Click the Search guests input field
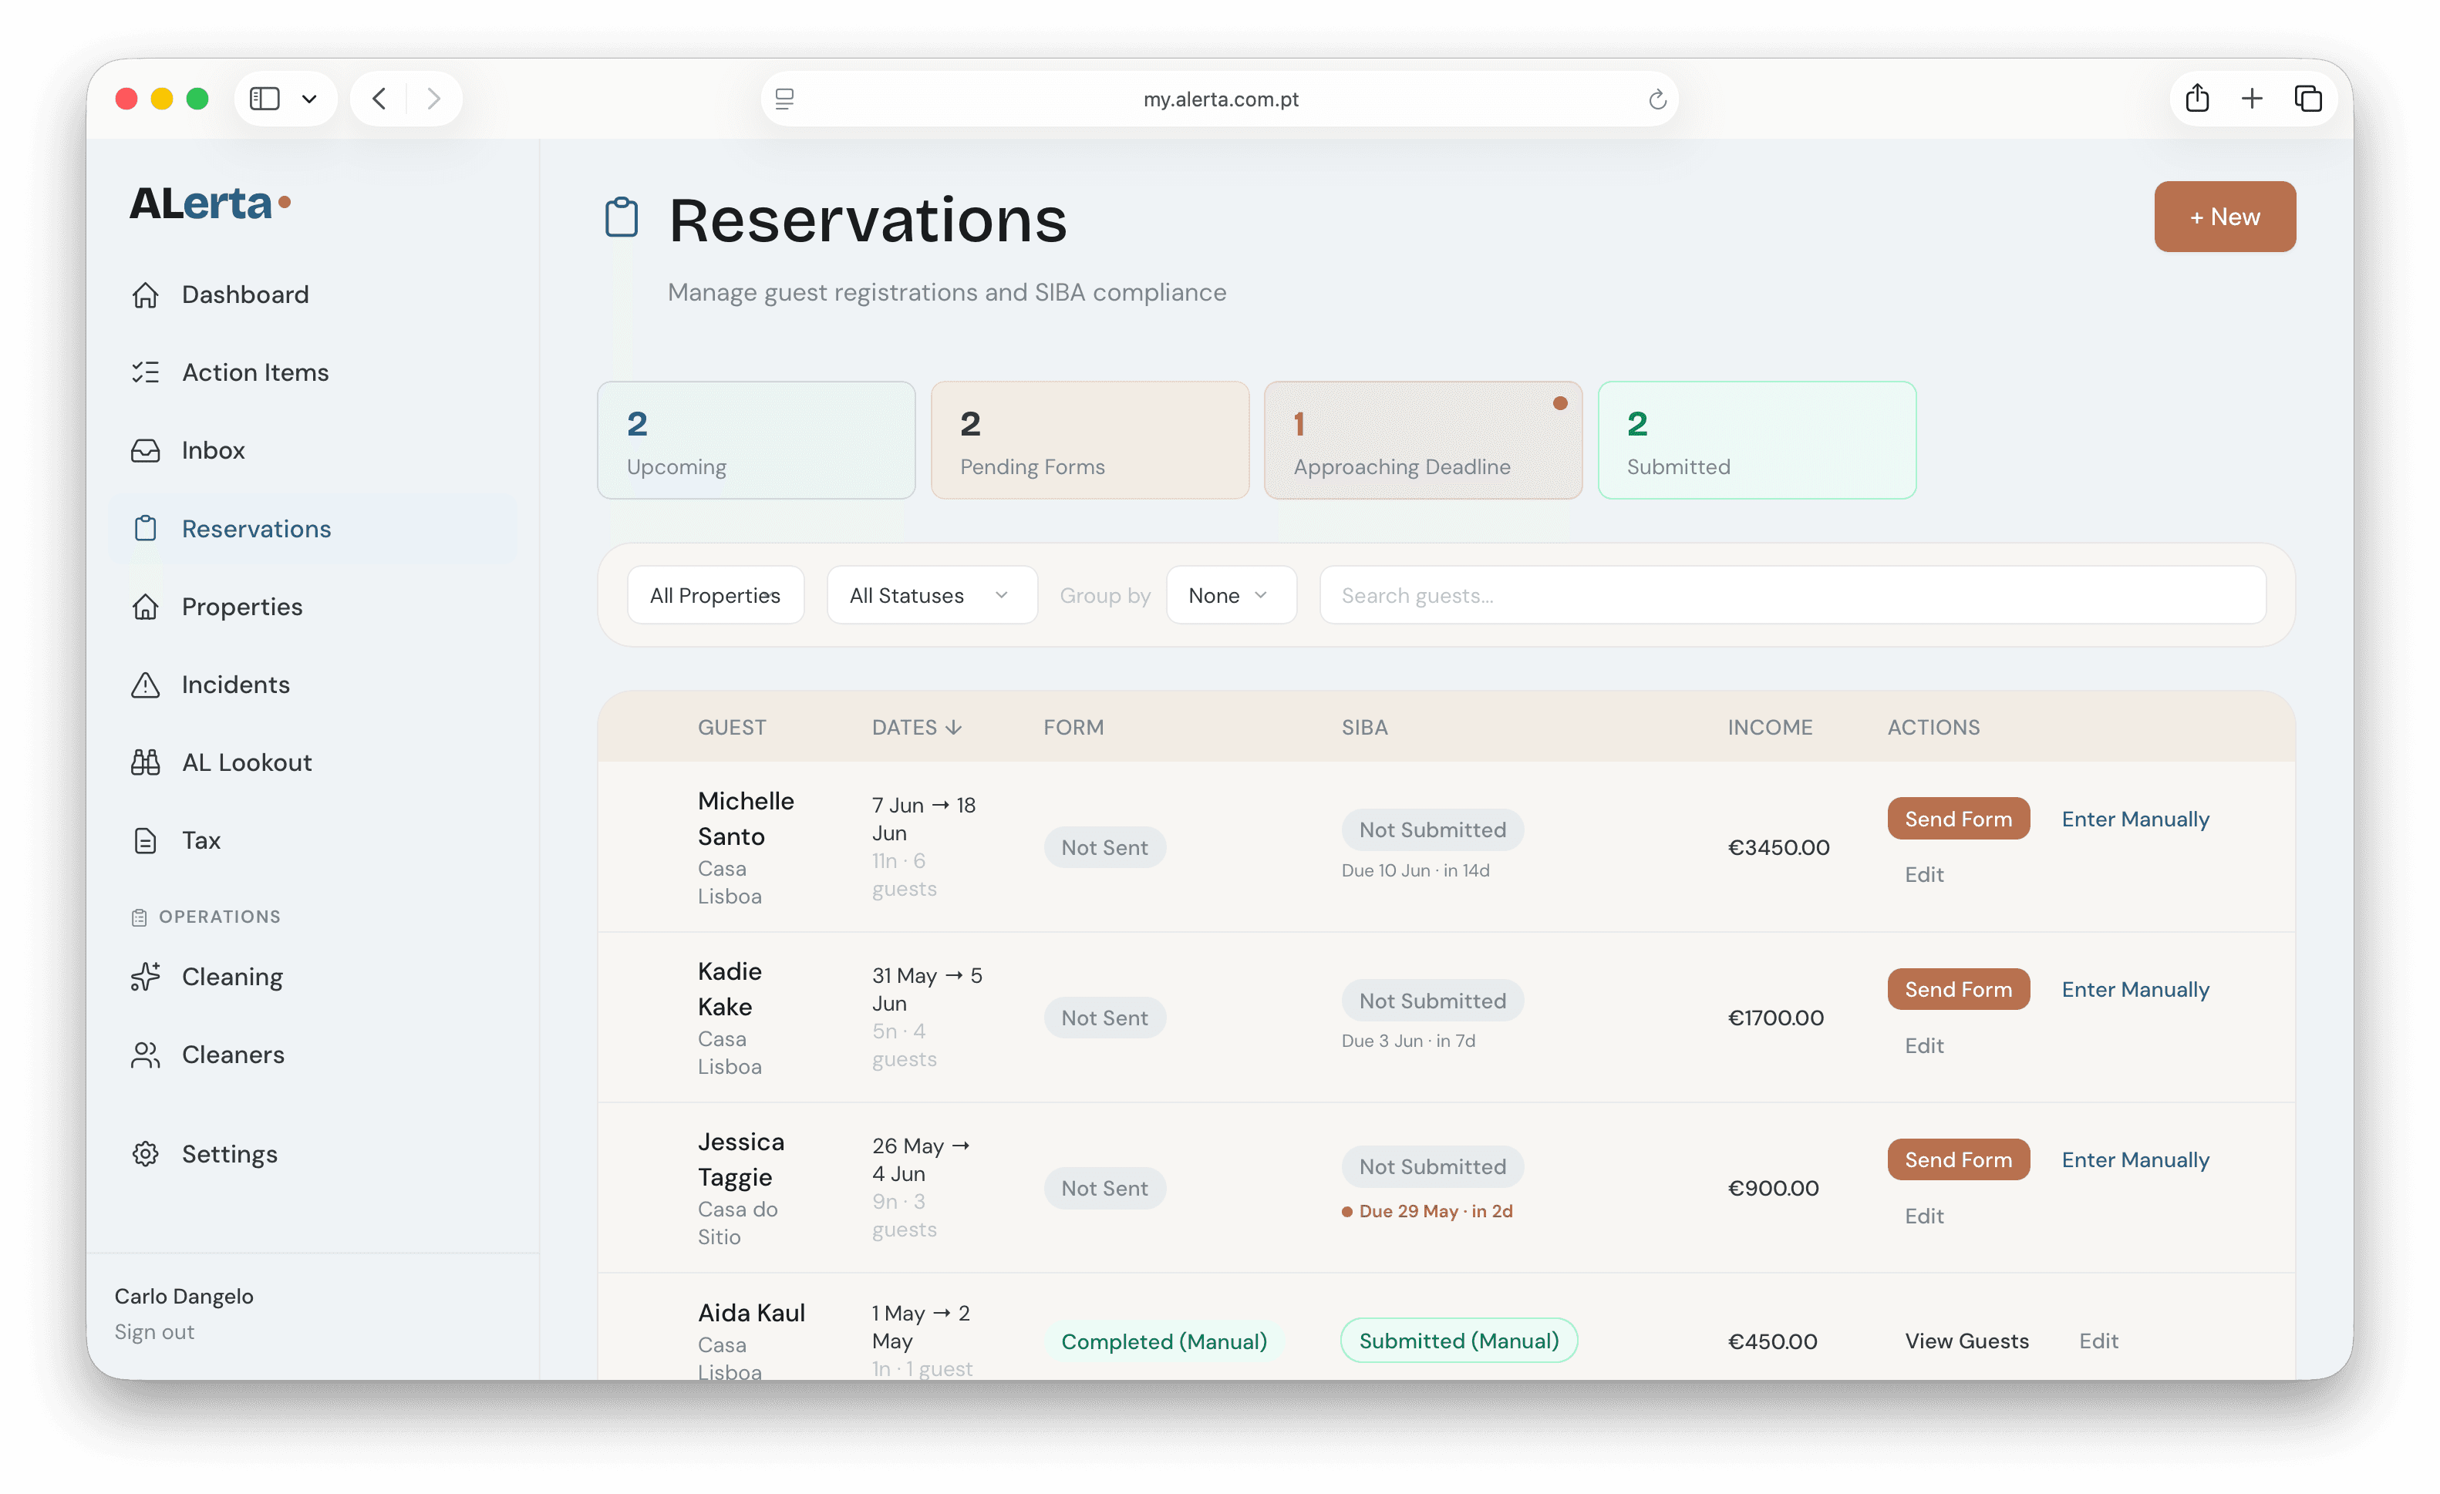This screenshot has width=2440, height=1494. (1792, 595)
